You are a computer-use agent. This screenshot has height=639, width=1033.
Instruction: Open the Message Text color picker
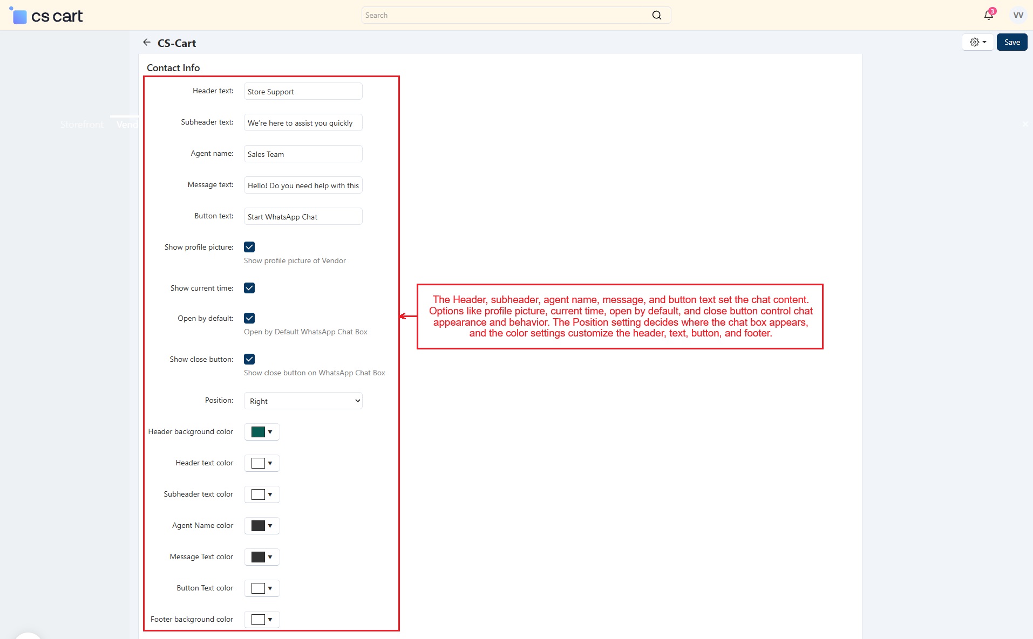(262, 557)
